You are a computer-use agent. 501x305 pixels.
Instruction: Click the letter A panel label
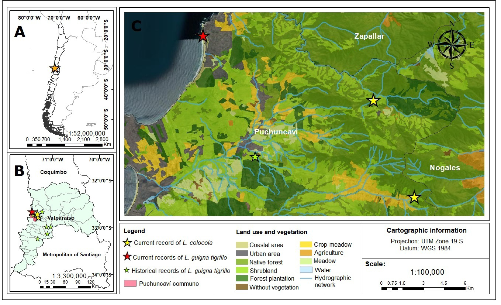pos(20,32)
